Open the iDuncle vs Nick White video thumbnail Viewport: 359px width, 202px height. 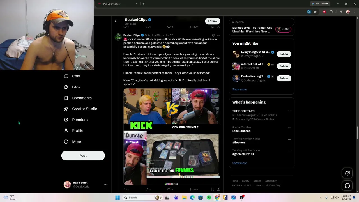(172, 137)
